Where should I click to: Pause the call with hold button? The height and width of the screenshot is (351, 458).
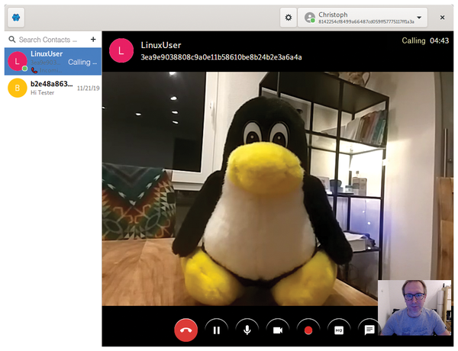[217, 330]
